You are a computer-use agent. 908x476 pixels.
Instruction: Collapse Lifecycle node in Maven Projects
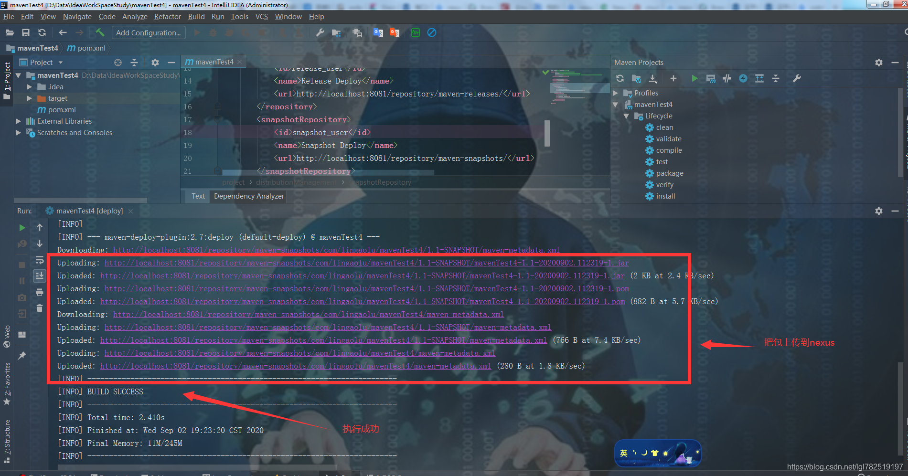coord(626,116)
